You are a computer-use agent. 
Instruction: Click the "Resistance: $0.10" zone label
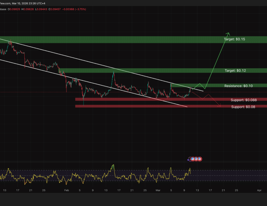[238, 86]
